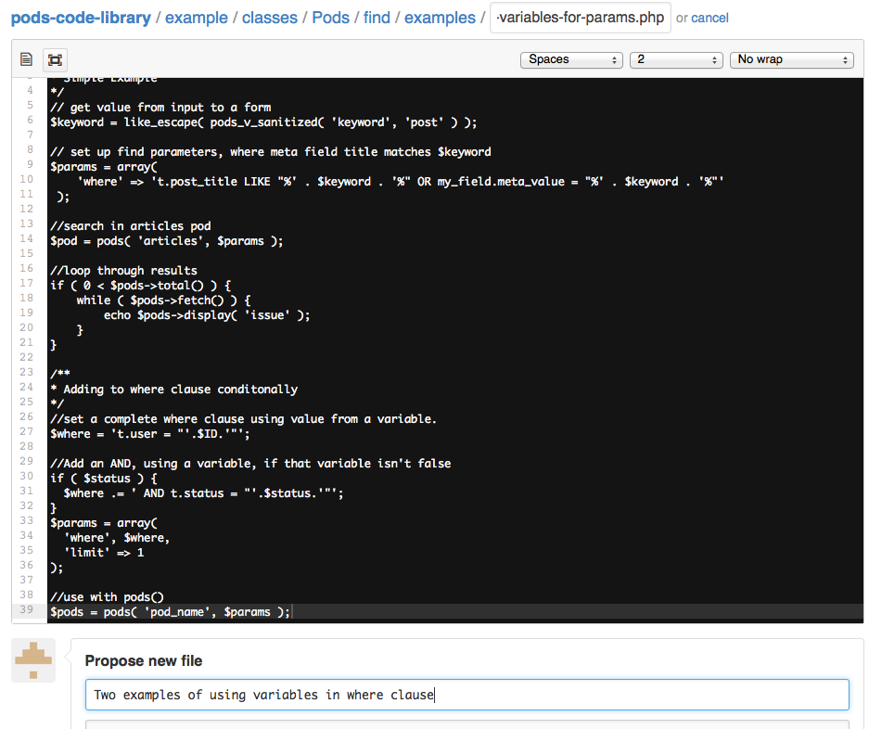Go to the example folder breadcrumb
The width and height of the screenshot is (869, 729).
point(197,18)
